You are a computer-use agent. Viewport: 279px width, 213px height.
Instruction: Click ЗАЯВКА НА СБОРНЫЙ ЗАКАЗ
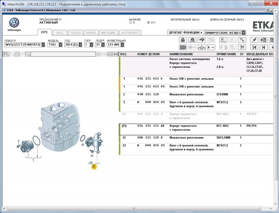point(227,20)
